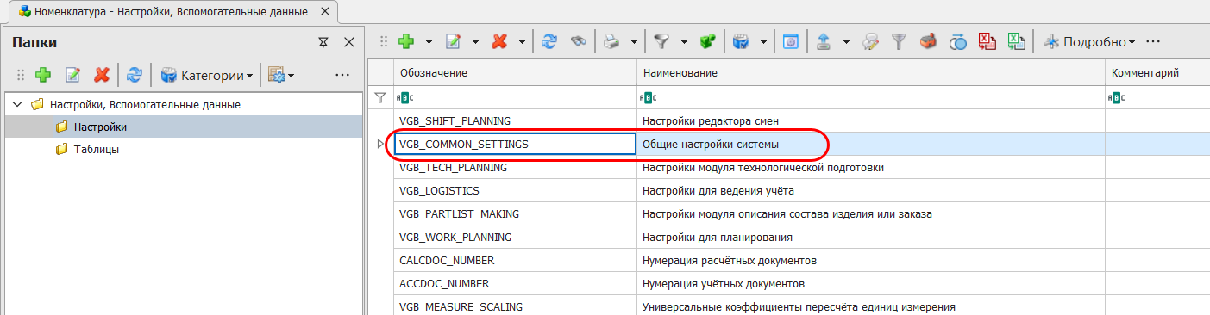Click the Комментарий column filter field
This screenshot has height=315, width=1210.
pyautogui.click(x=1157, y=98)
